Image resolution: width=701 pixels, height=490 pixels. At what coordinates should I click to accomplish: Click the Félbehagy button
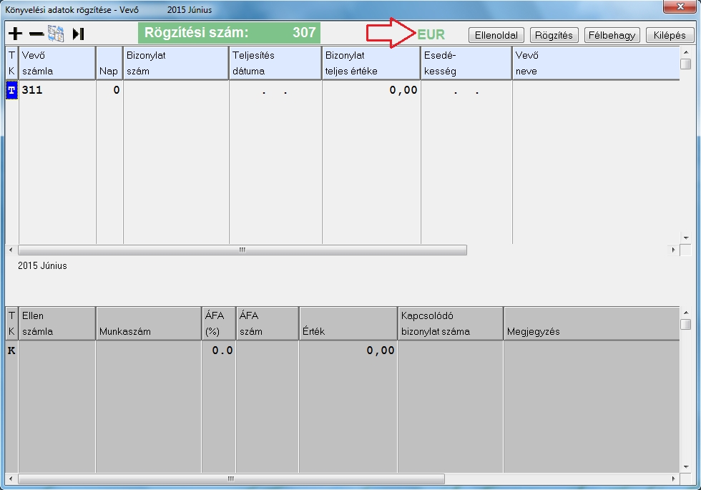[x=612, y=35]
